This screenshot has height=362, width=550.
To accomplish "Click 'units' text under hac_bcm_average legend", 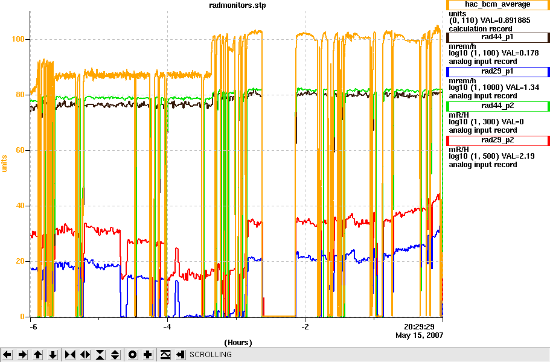I will pyautogui.click(x=458, y=14).
